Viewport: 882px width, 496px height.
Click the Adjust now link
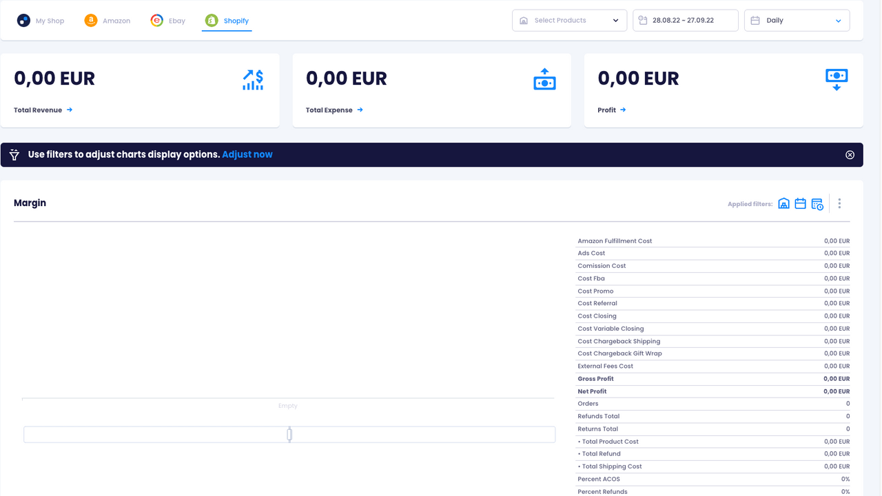tap(247, 155)
